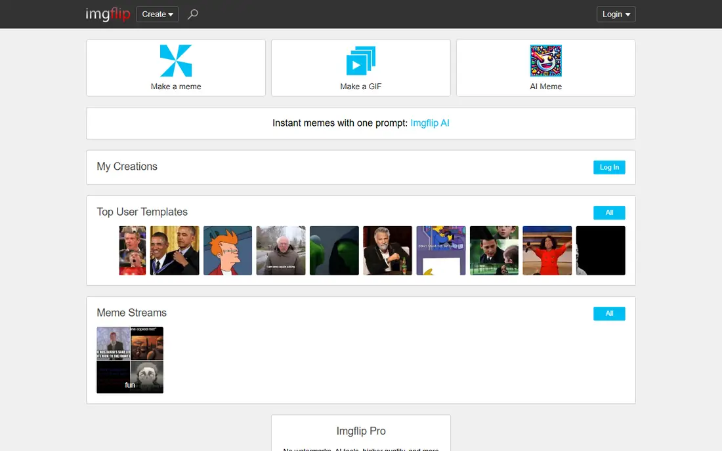Open the My Creations heading

[127, 167]
